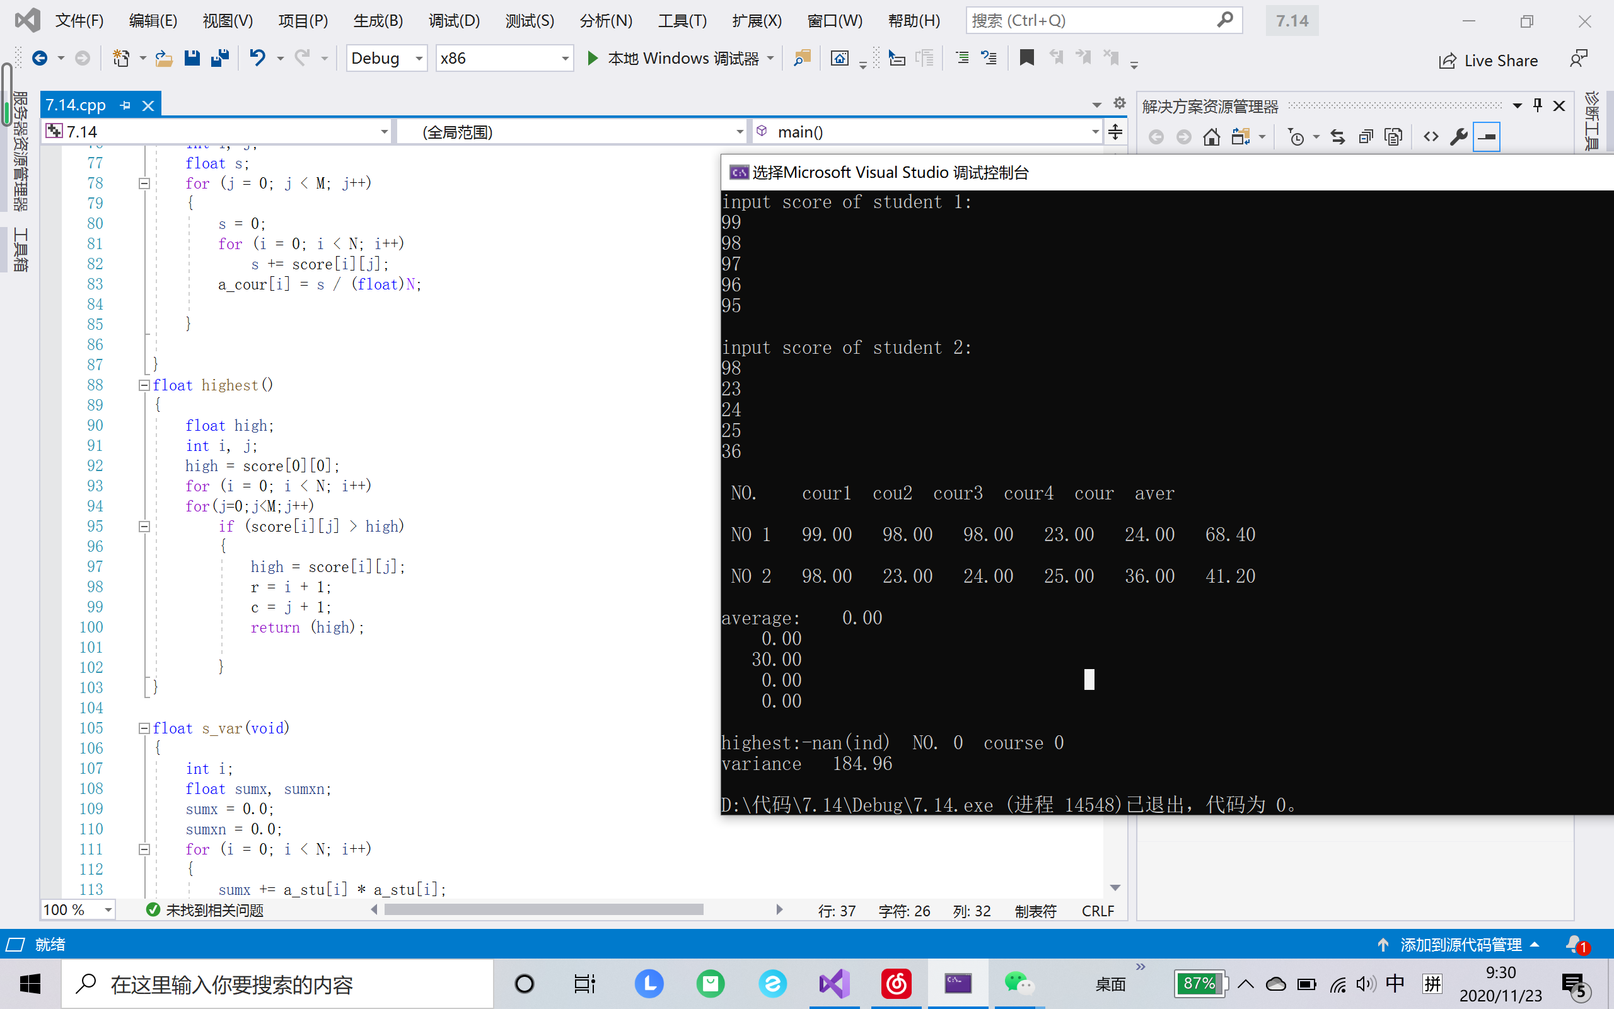The width and height of the screenshot is (1614, 1009).
Task: Collapse the for loop at line 111
Action: coord(143,849)
